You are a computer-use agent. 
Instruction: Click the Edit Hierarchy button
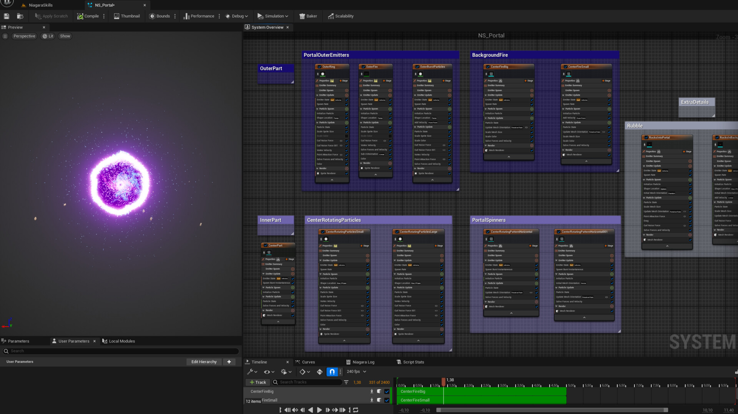[204, 362]
